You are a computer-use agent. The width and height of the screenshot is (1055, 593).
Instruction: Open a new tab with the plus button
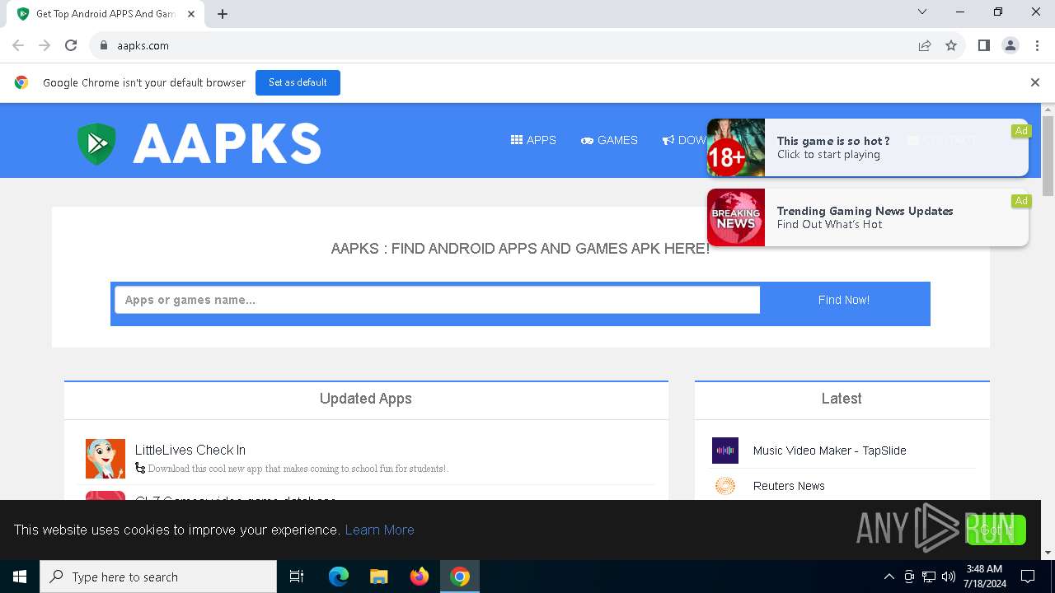click(x=223, y=13)
